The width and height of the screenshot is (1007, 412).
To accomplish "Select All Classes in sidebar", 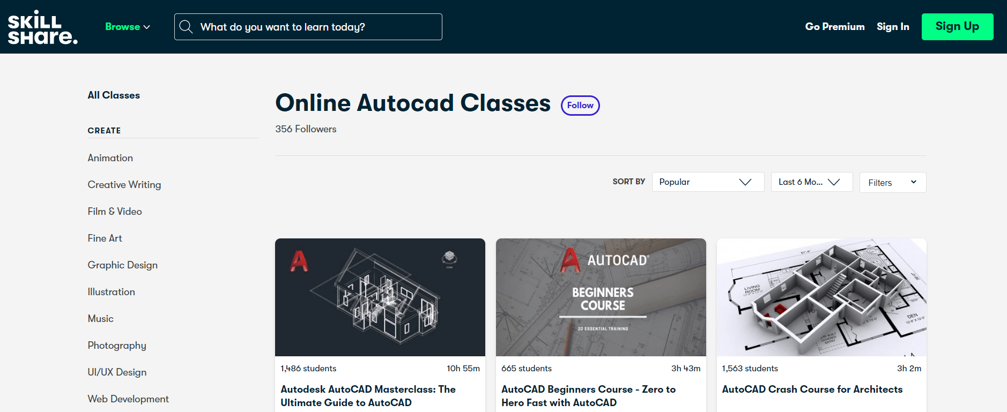I will (x=114, y=95).
